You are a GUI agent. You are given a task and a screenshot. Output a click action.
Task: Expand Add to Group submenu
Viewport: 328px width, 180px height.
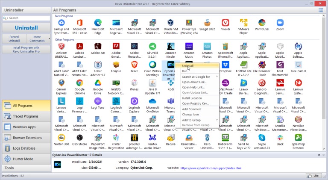coord(197,120)
